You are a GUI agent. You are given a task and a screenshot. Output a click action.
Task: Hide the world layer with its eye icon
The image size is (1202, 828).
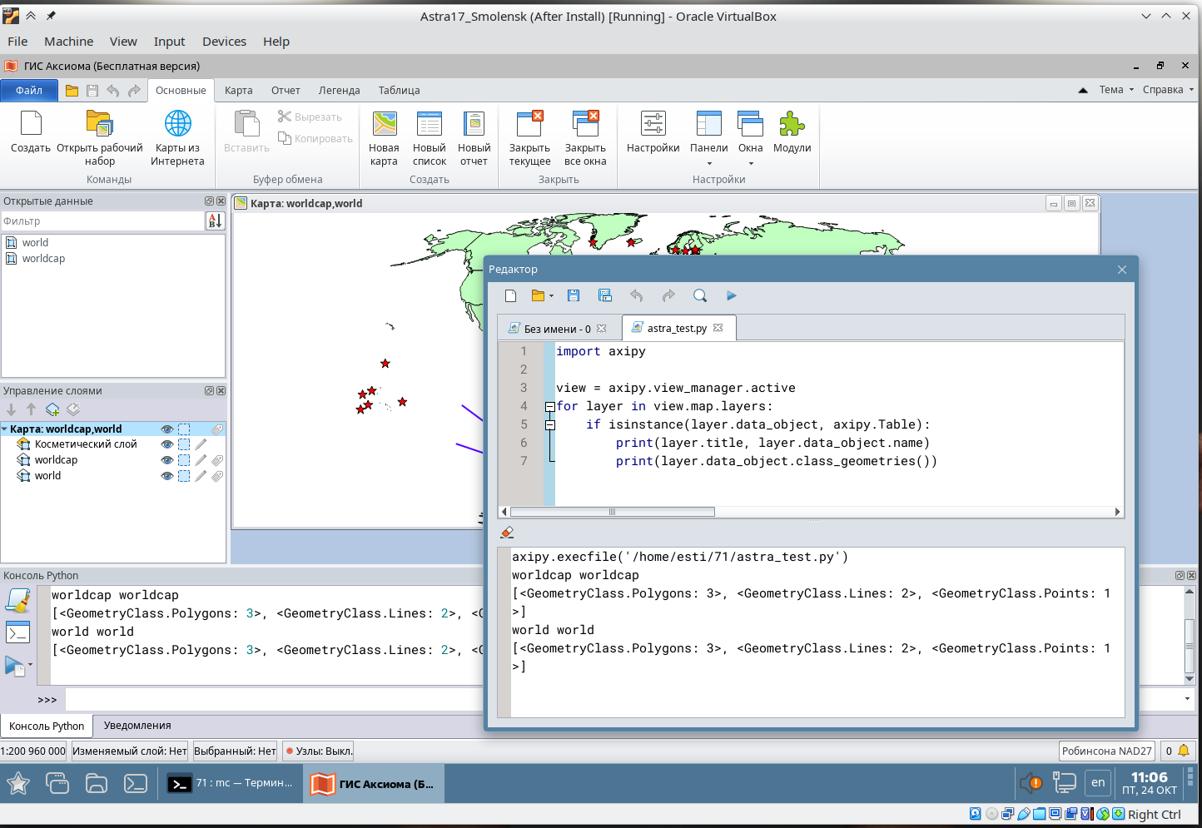click(166, 476)
